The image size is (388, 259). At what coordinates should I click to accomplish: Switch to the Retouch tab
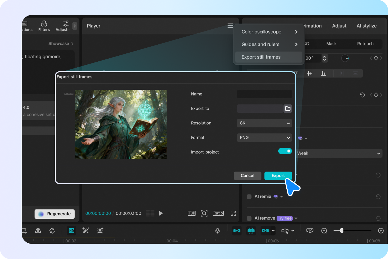pyautogui.click(x=365, y=44)
